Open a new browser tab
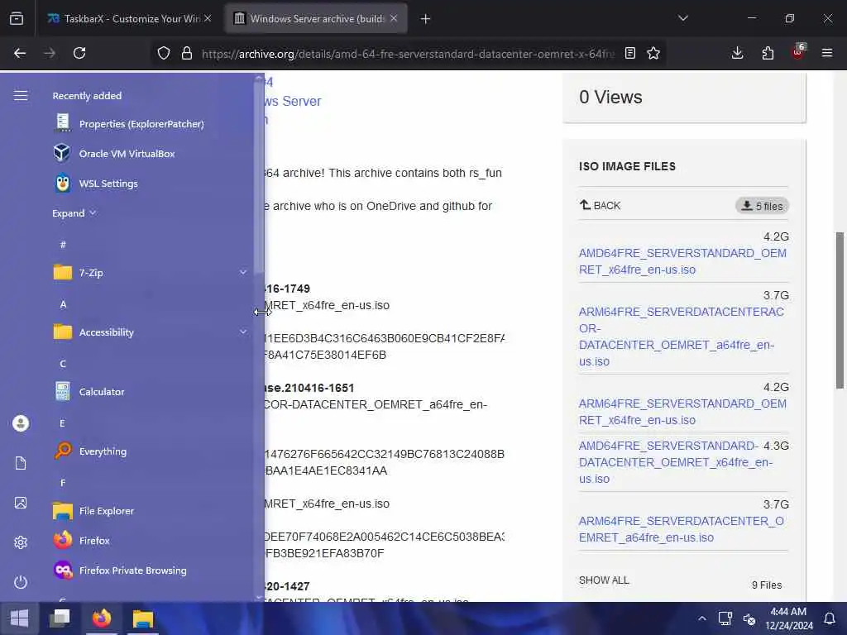This screenshot has height=635, width=847. [x=426, y=19]
